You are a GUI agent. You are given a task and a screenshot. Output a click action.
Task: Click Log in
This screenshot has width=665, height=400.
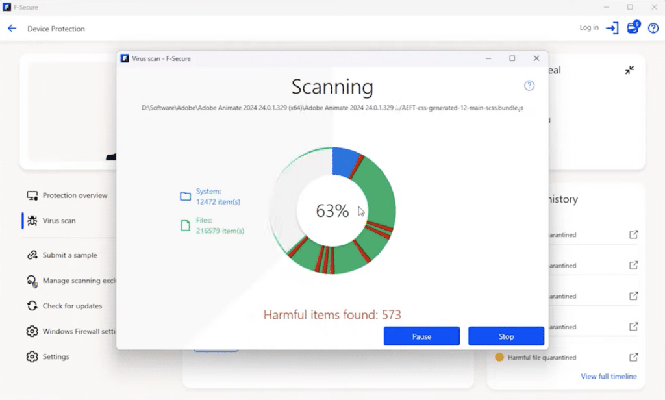(588, 27)
